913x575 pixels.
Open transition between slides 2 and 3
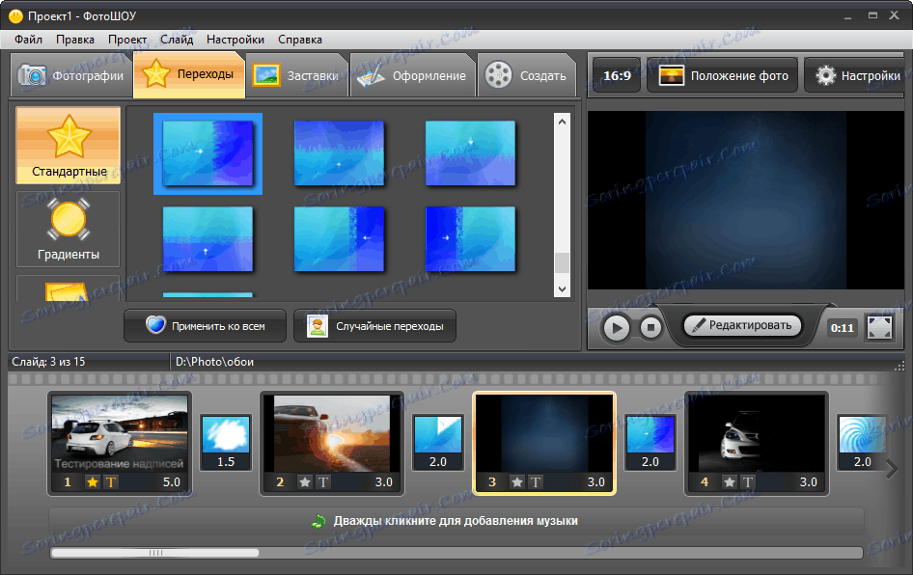(x=438, y=442)
